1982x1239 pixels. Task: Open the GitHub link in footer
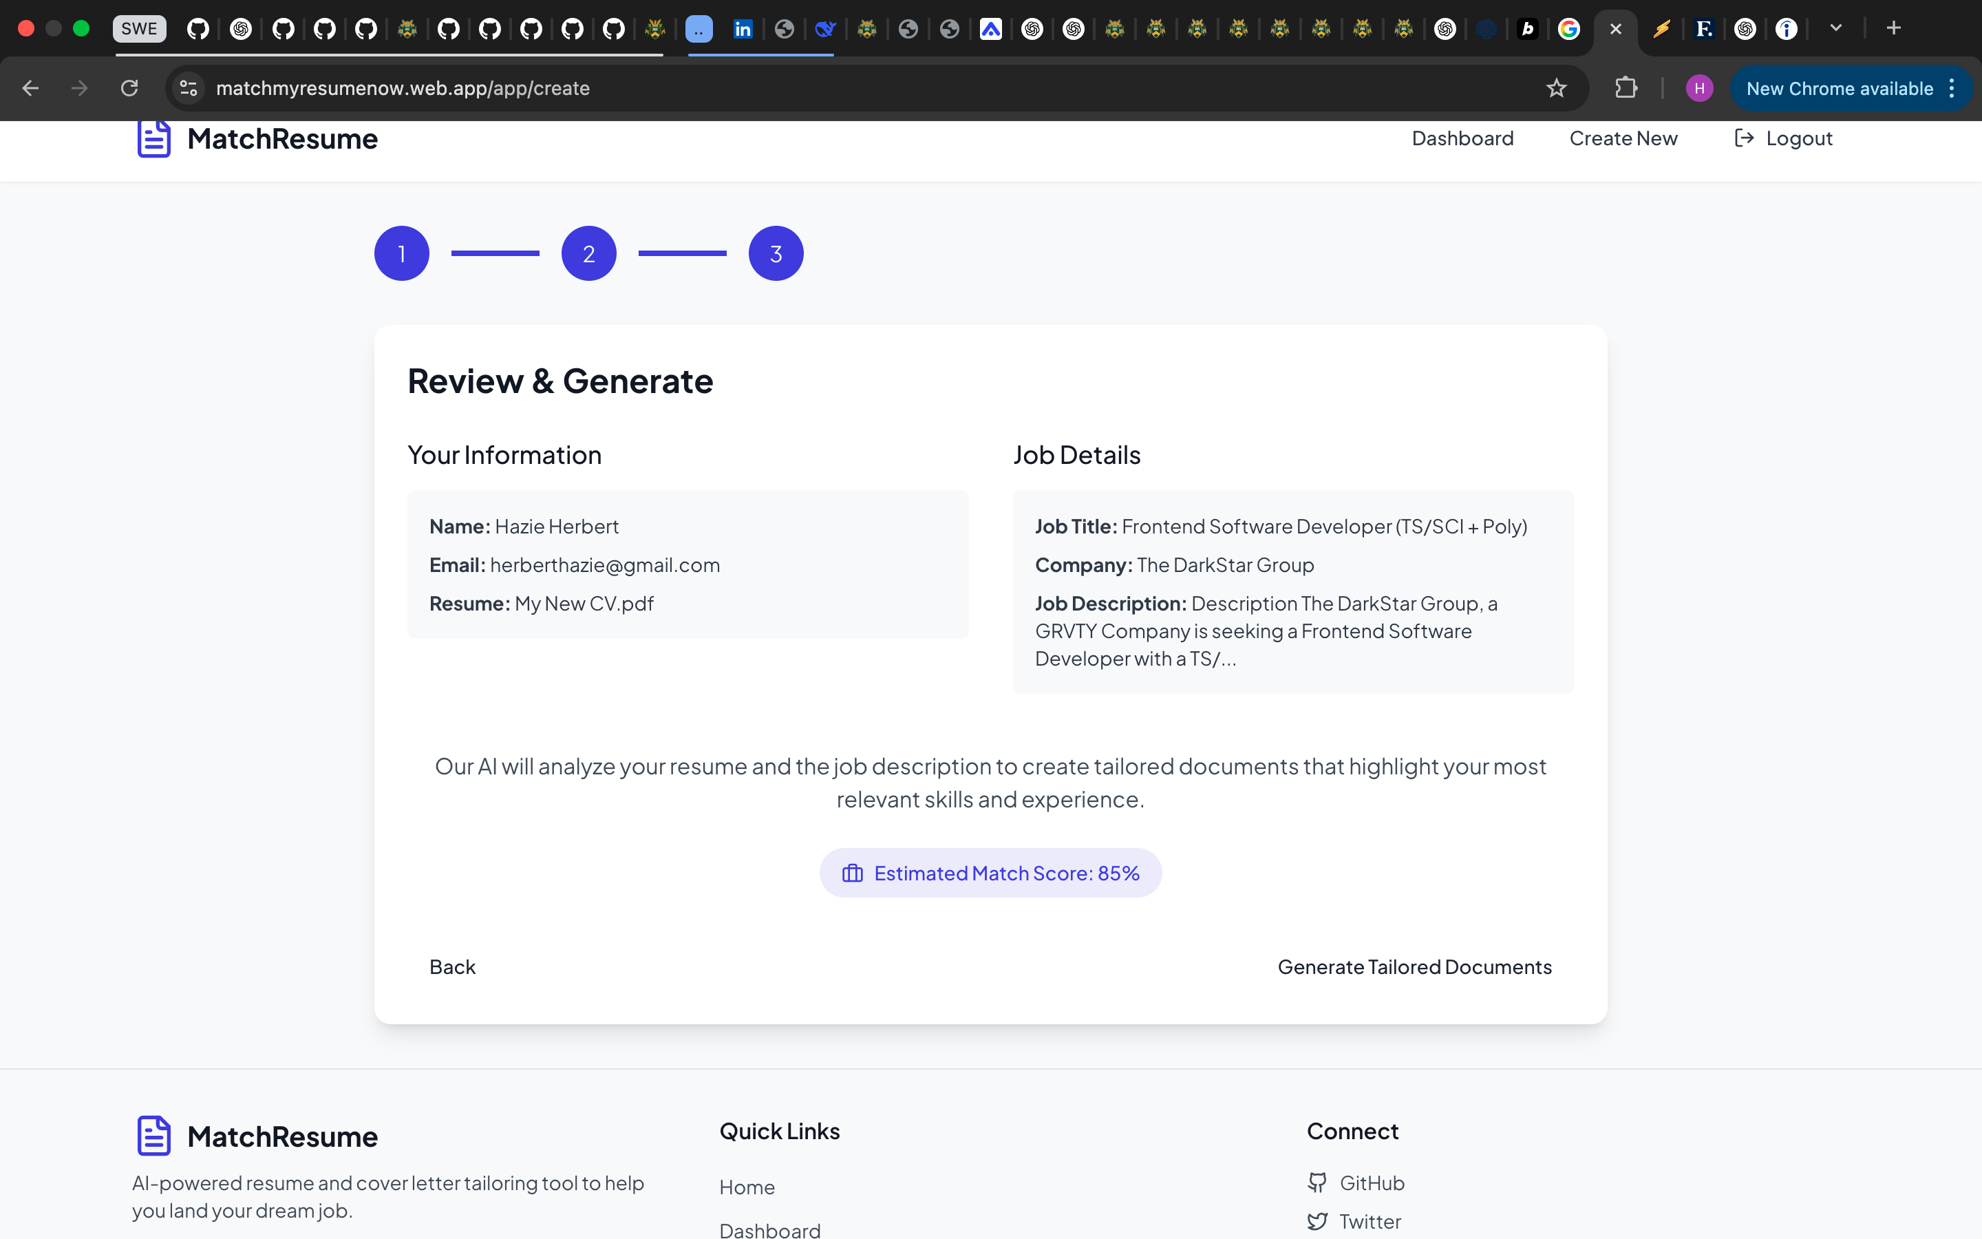coord(1370,1183)
